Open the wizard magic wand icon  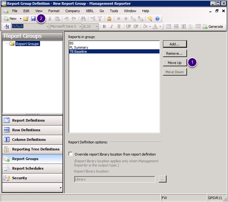pyautogui.click(x=150, y=19)
